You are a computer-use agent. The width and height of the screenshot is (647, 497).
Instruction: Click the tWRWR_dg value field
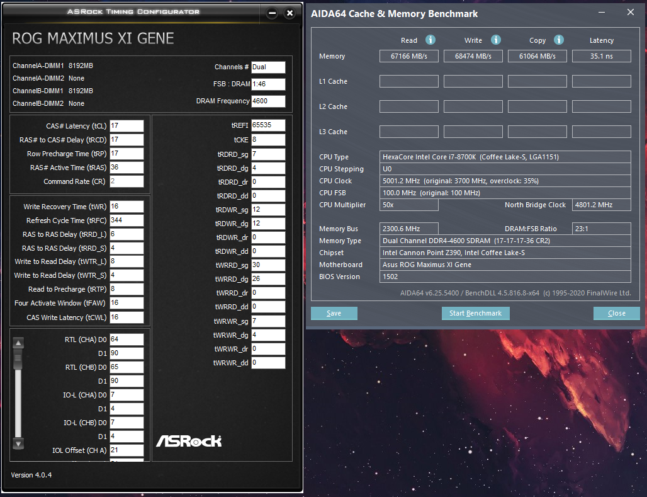pyautogui.click(x=268, y=335)
